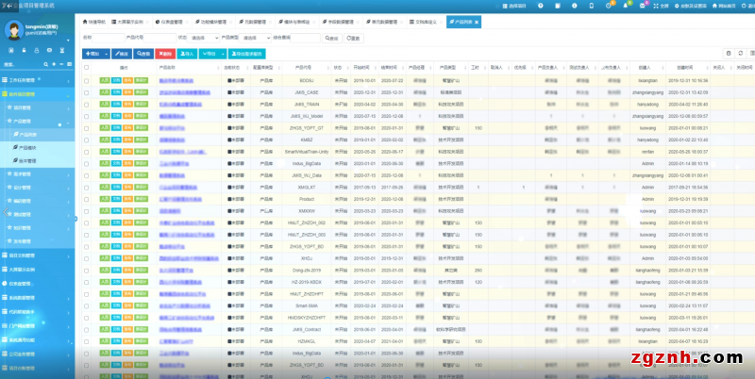Click the green 人员 tag in first row
This screenshot has height=379, width=755.
pyautogui.click(x=105, y=82)
